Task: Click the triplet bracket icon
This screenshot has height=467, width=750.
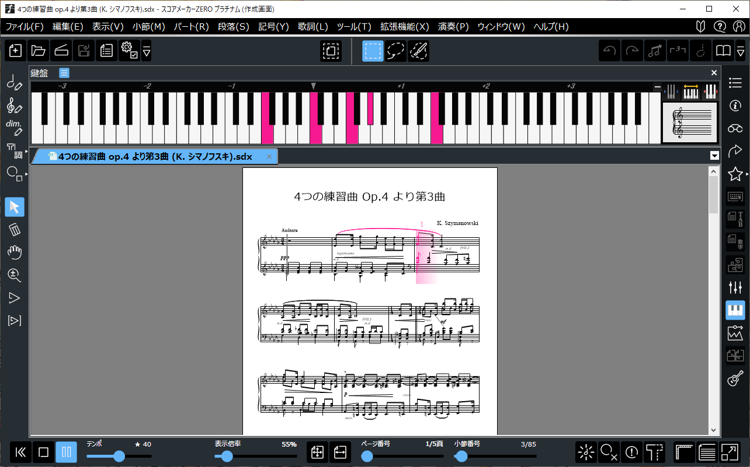Action: [678, 51]
